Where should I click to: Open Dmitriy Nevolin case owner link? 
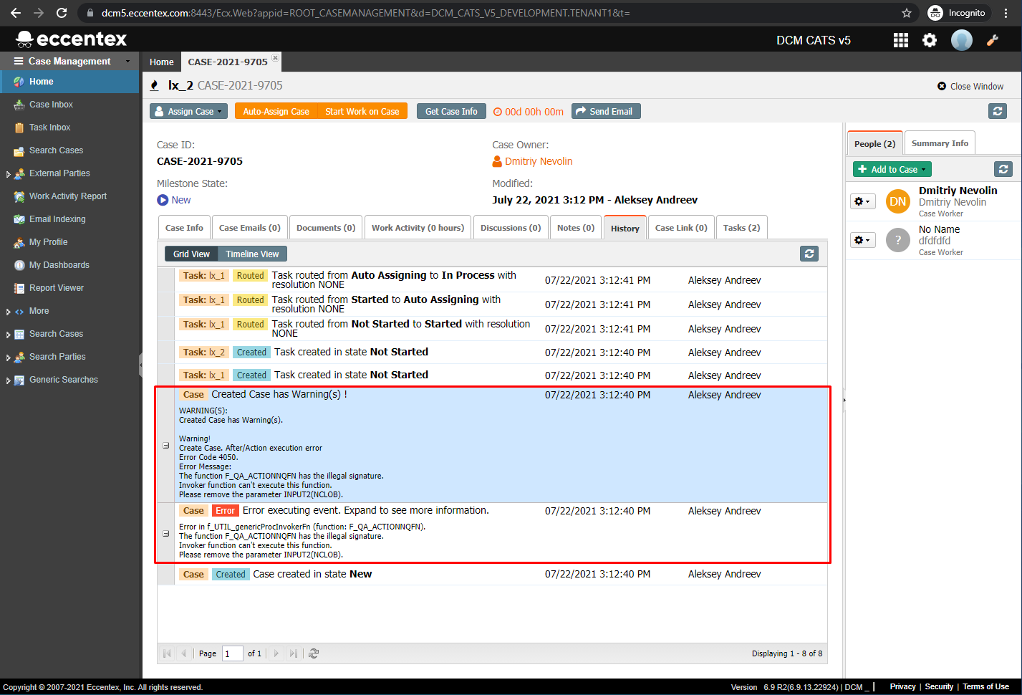(x=539, y=161)
